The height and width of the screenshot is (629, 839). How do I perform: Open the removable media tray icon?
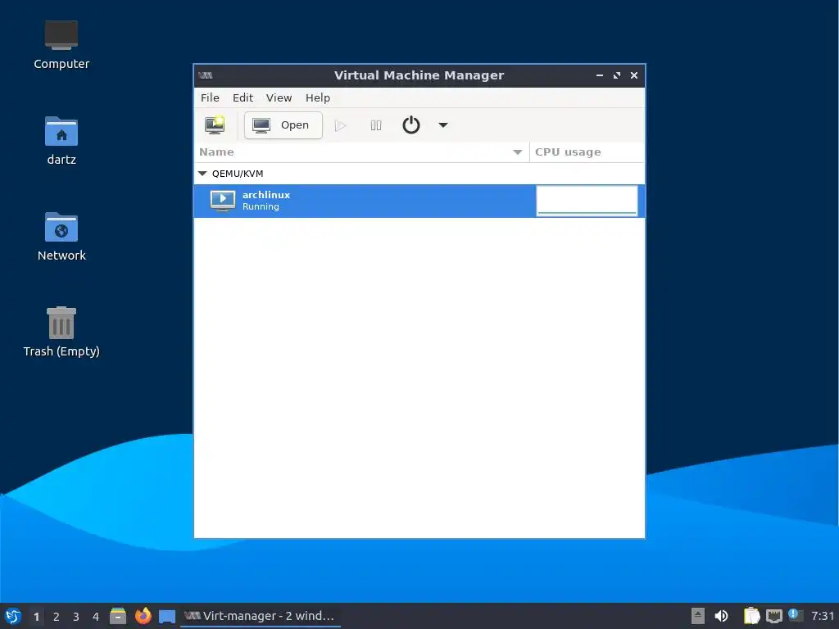click(x=698, y=616)
